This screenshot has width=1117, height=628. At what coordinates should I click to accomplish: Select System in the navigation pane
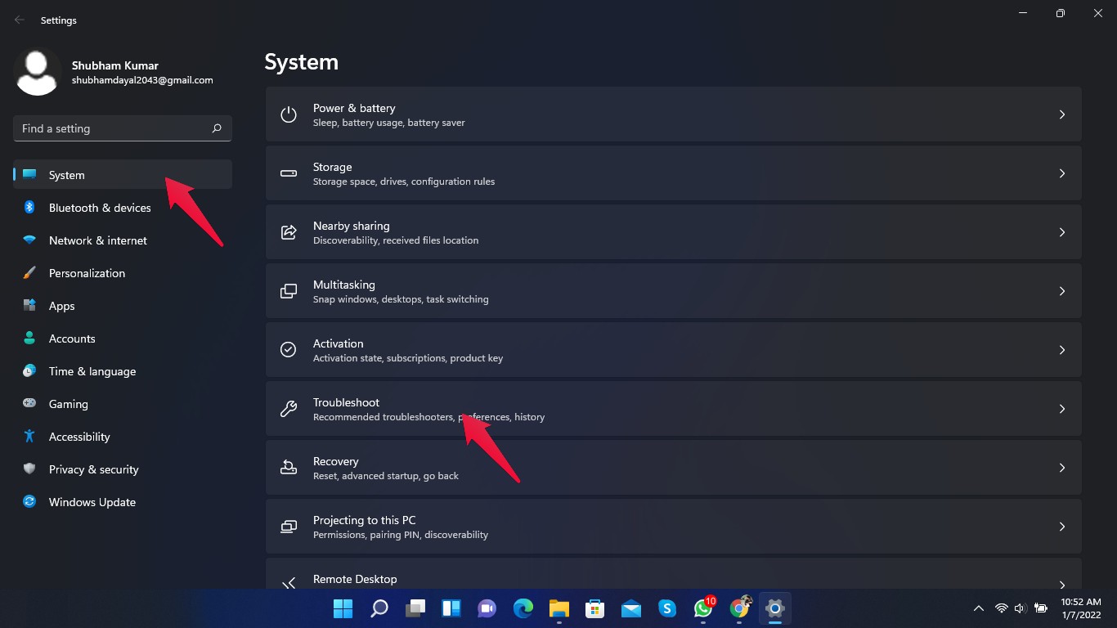pos(66,175)
